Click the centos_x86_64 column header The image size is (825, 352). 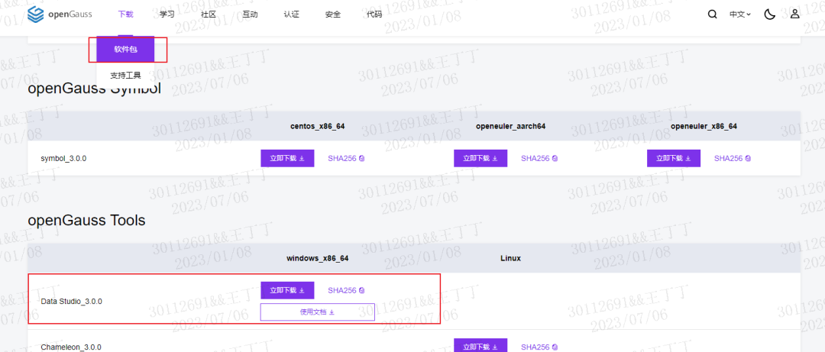[x=317, y=126]
